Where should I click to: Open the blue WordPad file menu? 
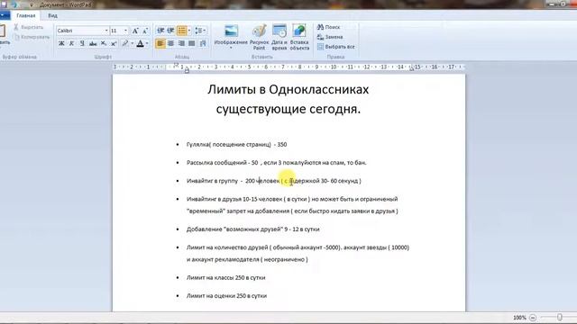pos(5,15)
